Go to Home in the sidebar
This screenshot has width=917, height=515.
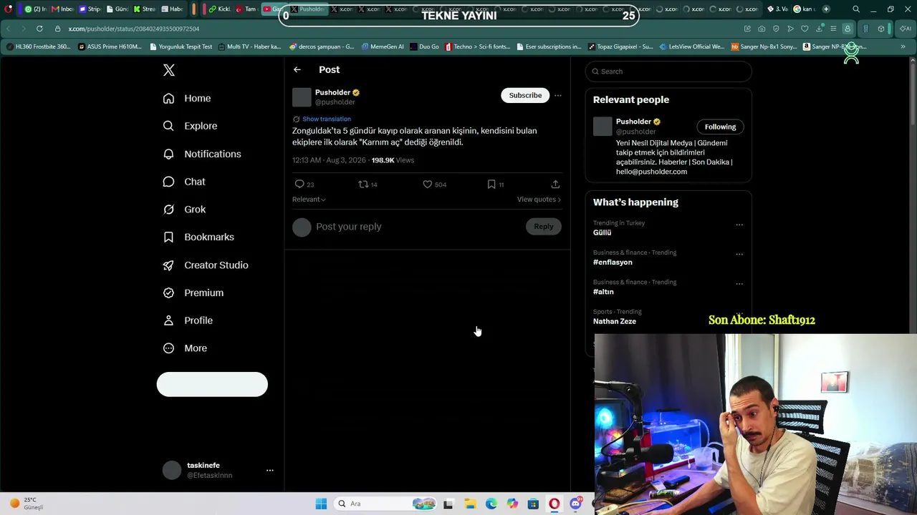187,98
